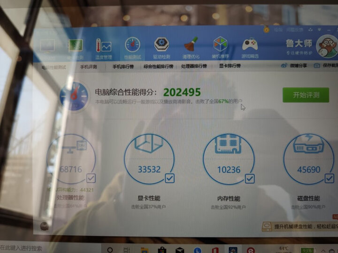Open Task View on taskbar
338x253 pixels.
coord(127,250)
